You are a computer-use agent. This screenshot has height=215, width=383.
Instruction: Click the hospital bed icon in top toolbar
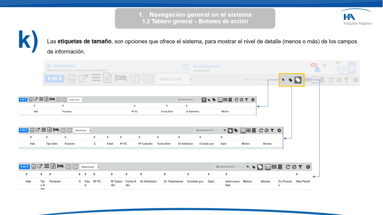pyautogui.click(x=121, y=78)
